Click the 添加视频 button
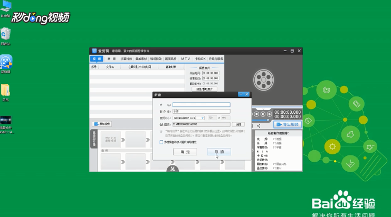This screenshot has height=217, width=391. click(102, 124)
